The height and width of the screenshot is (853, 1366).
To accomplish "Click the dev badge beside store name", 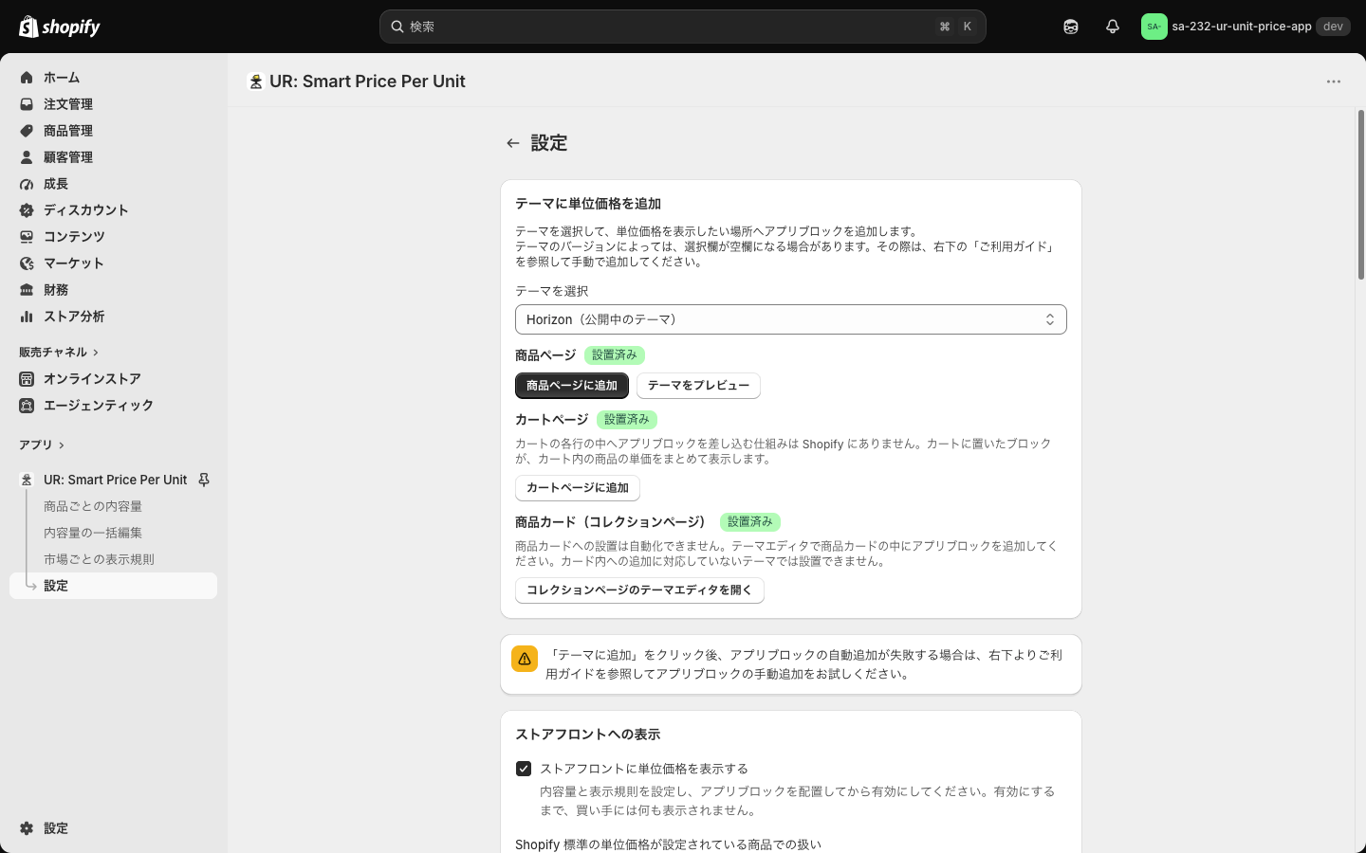I will click(1333, 27).
